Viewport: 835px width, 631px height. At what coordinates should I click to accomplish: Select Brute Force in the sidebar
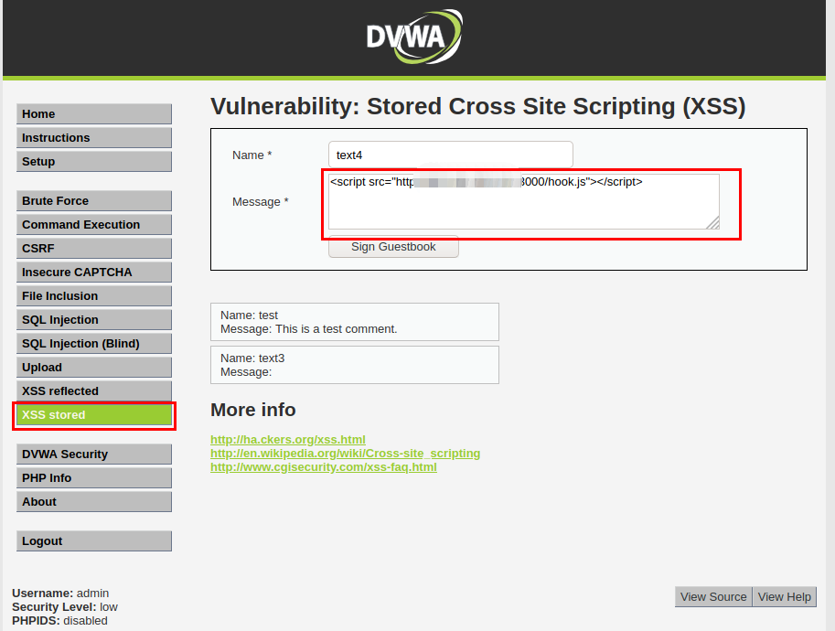(x=93, y=201)
